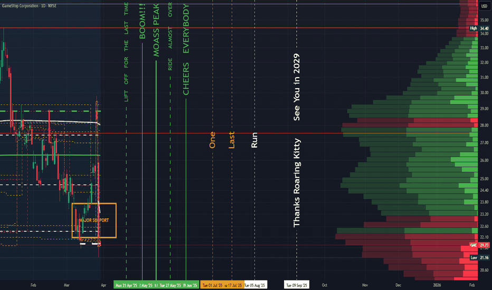Click the 'Mon 21 Apr '25' date label
Image resolution: width=492 pixels, height=290 pixels.
point(126,285)
